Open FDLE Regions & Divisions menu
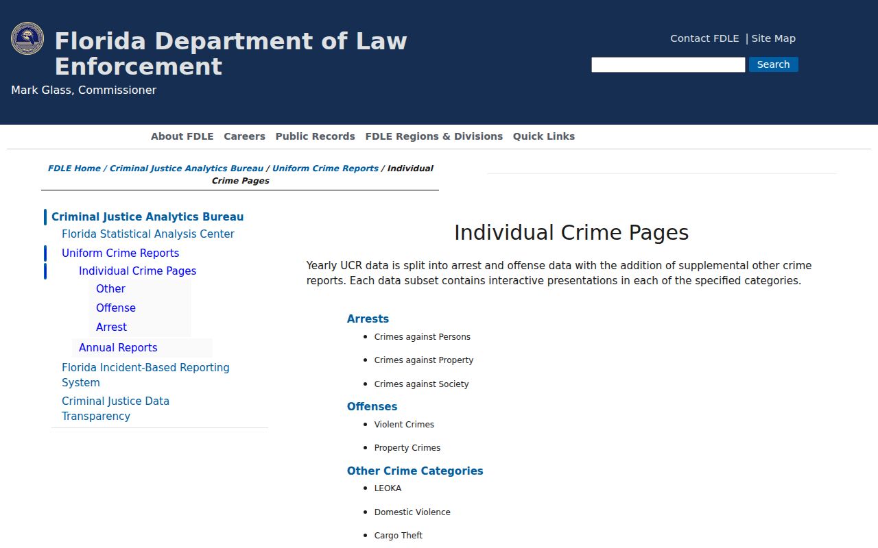 pos(434,136)
